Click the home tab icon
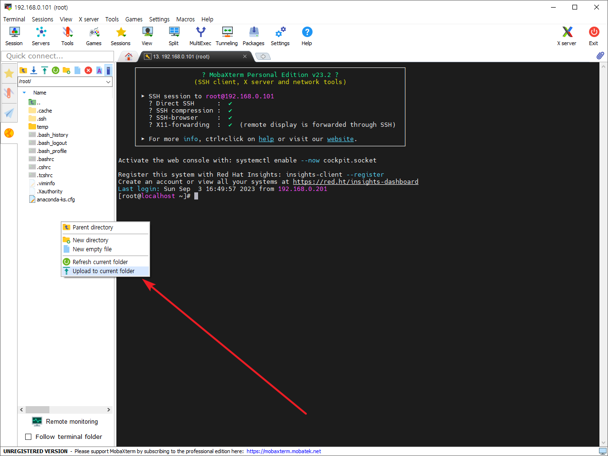The height and width of the screenshot is (456, 608). tap(128, 57)
